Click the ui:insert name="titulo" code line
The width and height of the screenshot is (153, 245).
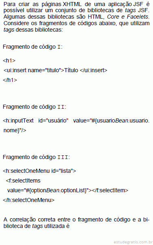pyautogui.click(x=55, y=70)
